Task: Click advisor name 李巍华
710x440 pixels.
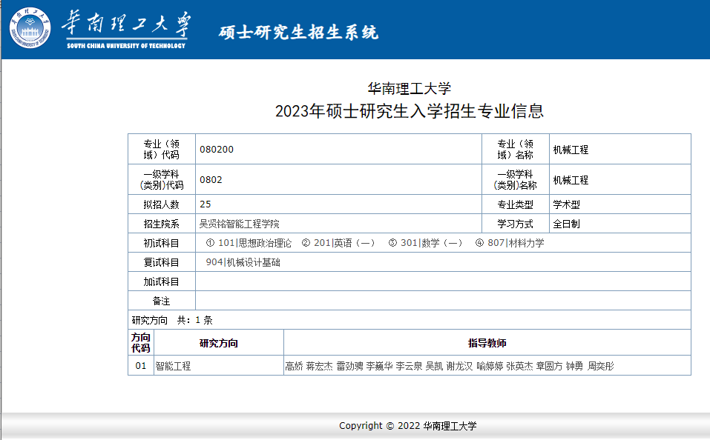Action: 379,366
